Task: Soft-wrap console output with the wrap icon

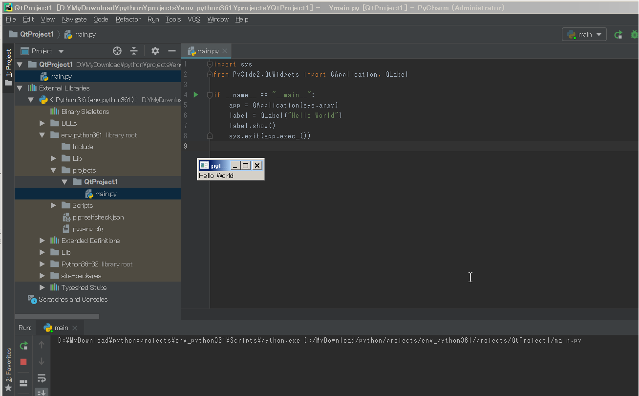Action: point(42,377)
